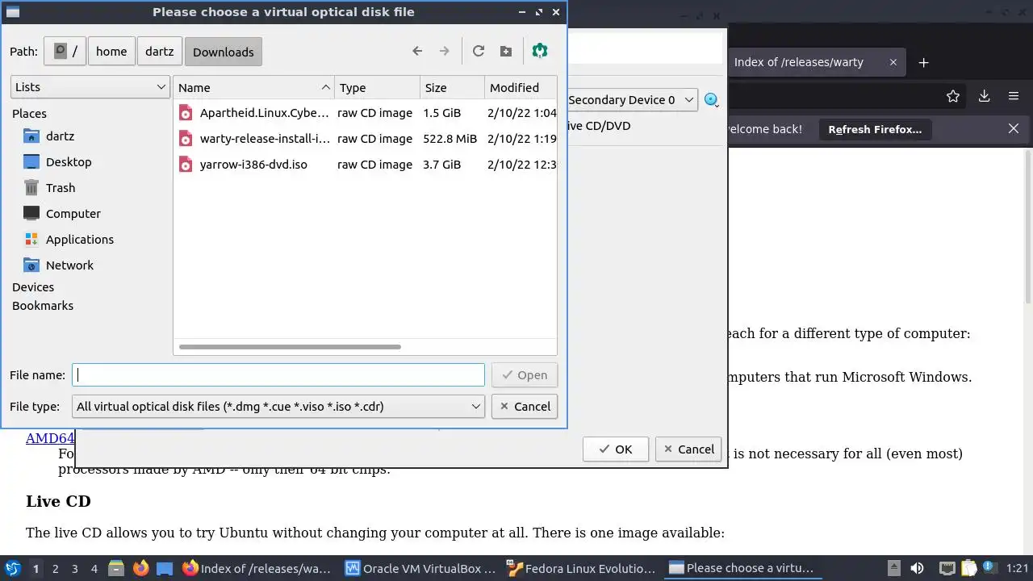Open the taskbar start menu icon
Screen dimensions: 1033x581
pyautogui.click(x=13, y=568)
